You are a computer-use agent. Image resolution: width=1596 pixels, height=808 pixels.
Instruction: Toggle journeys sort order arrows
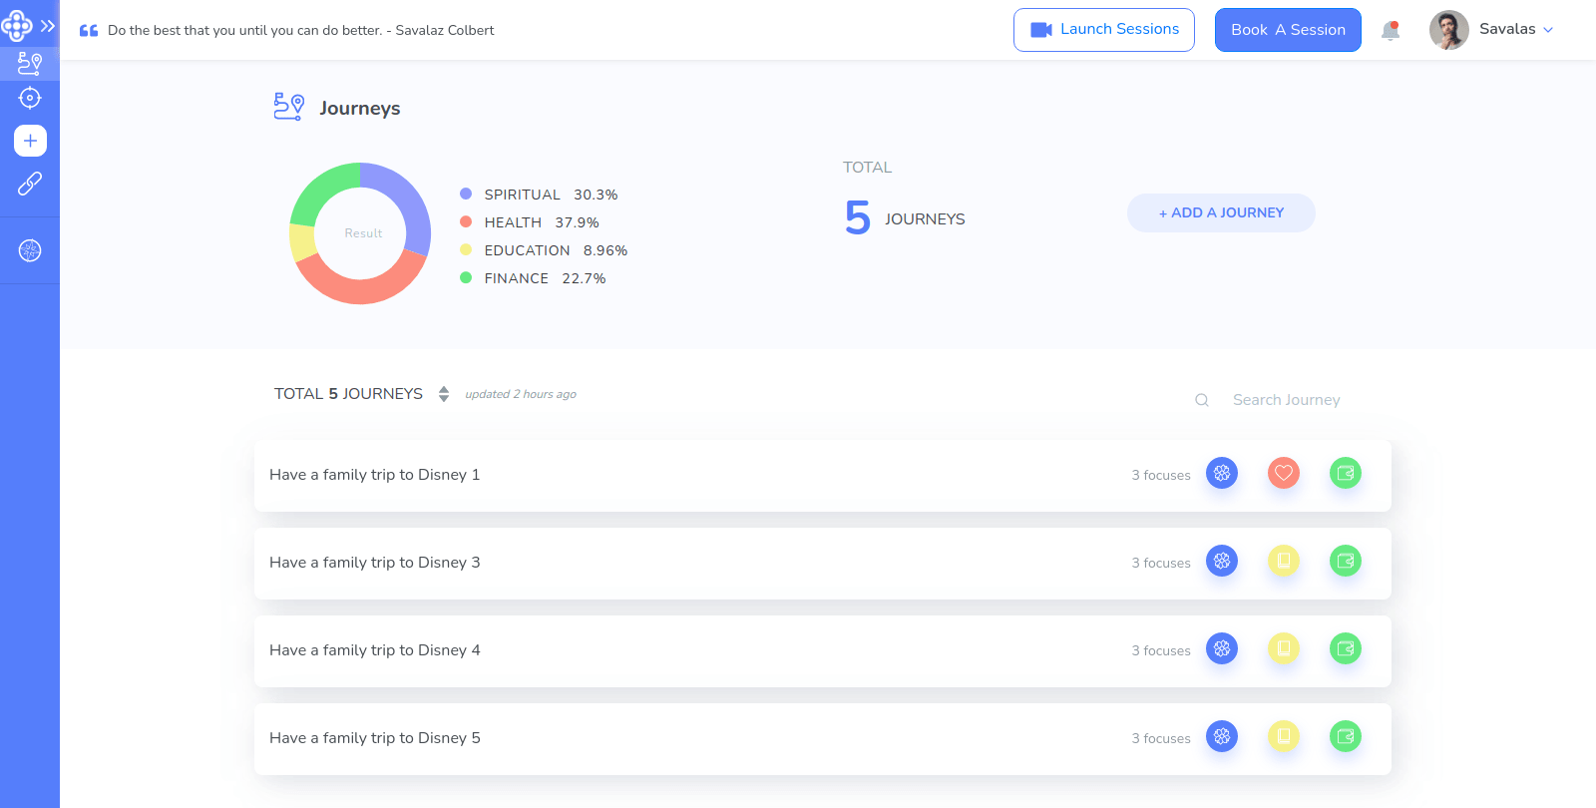click(x=444, y=394)
